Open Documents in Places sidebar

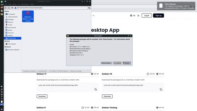point(12,27)
